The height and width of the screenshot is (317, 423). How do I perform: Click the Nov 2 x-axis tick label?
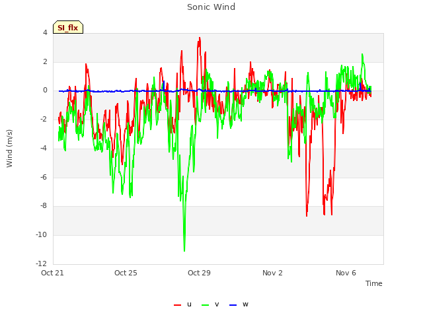coord(272,273)
